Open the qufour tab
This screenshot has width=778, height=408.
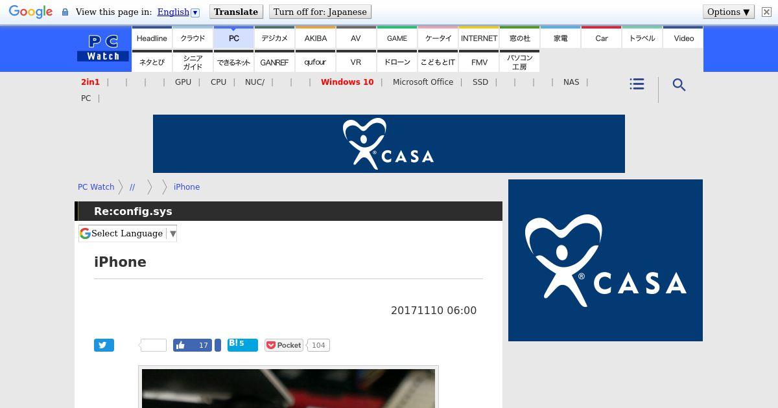pos(315,62)
